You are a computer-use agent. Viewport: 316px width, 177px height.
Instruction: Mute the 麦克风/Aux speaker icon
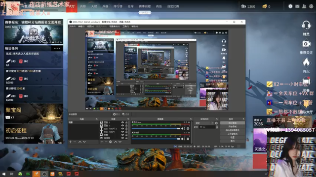(183, 128)
